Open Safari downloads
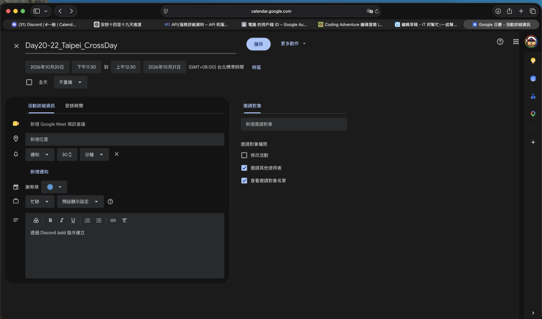 point(498,11)
